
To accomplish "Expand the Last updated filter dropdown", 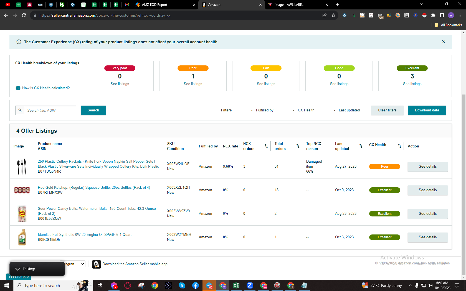I will click(347, 110).
